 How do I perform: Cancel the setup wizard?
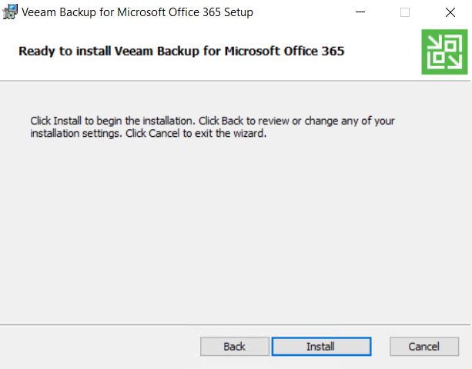tap(424, 347)
